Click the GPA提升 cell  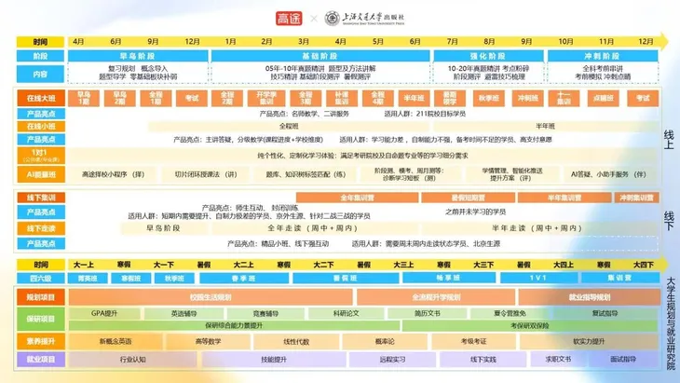(x=104, y=313)
